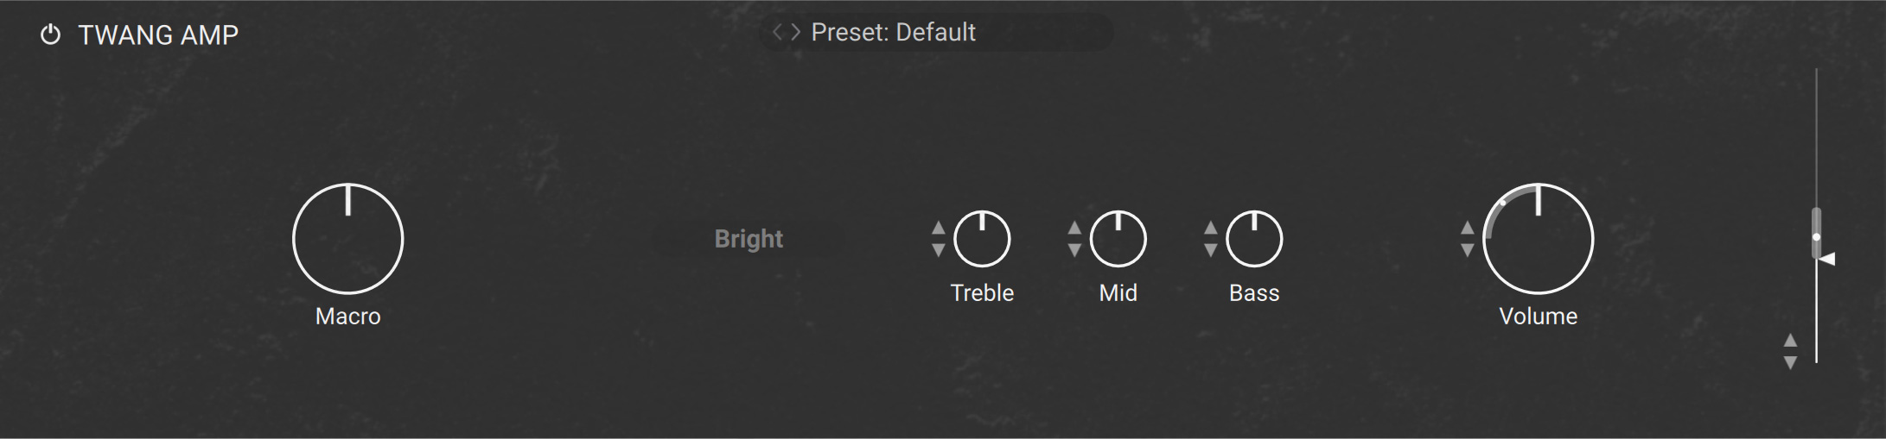
Task: Click the up arrow beside Treble knob
Action: coord(938,229)
